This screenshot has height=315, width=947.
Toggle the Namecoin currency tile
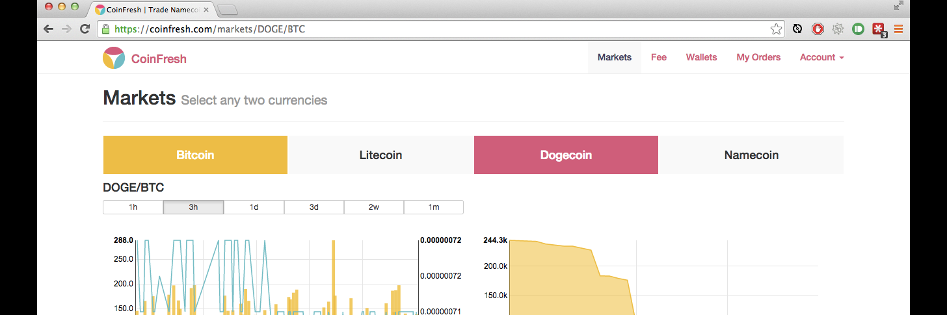(x=751, y=155)
